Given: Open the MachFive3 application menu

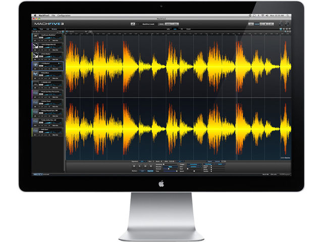Looking at the screenshot, I should 44,16.
